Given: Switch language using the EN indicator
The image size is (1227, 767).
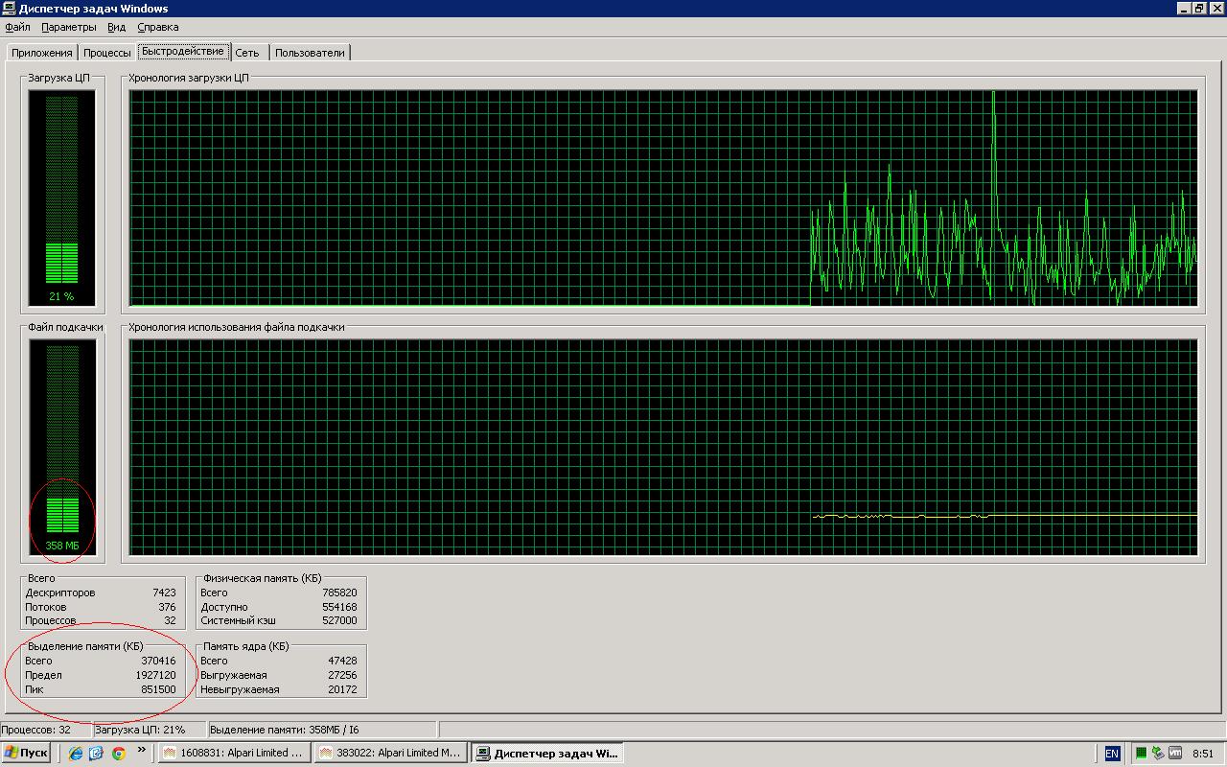Looking at the screenshot, I should click(1112, 754).
